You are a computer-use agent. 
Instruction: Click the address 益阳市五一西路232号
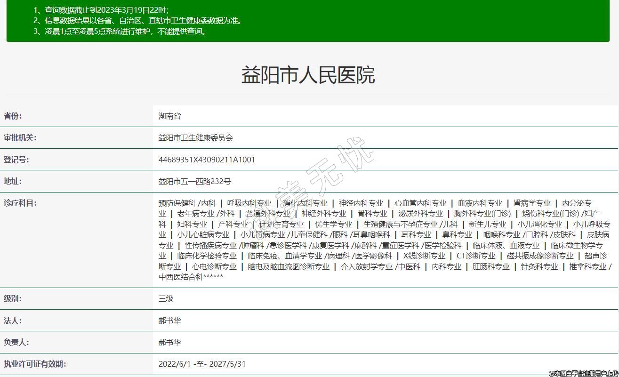(195, 181)
